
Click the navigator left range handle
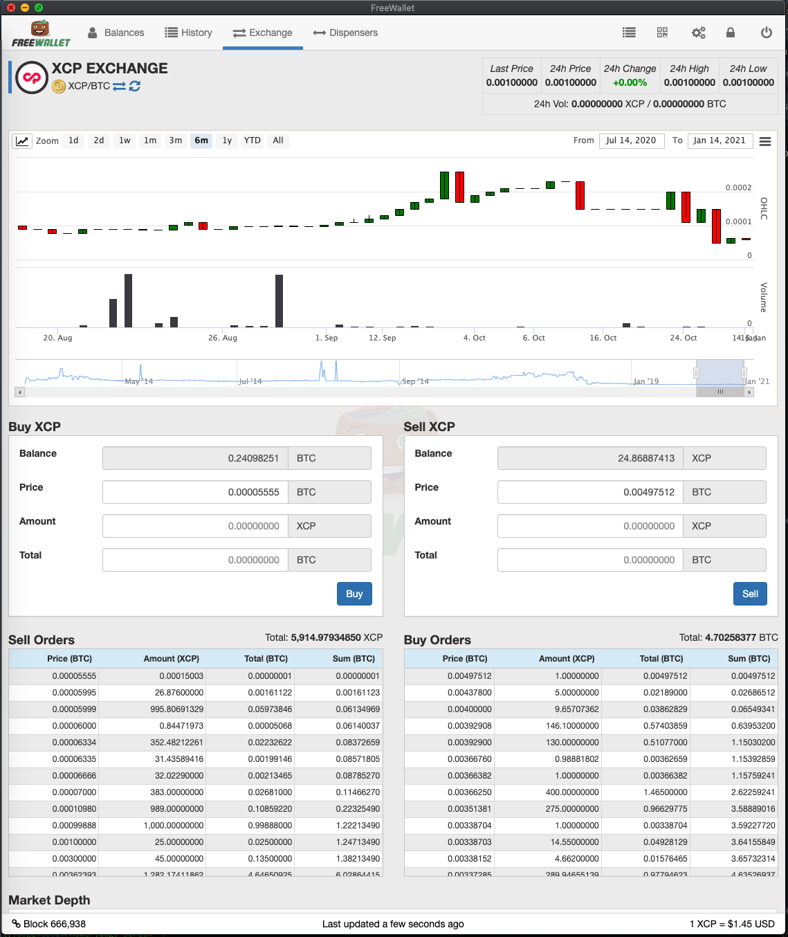696,373
